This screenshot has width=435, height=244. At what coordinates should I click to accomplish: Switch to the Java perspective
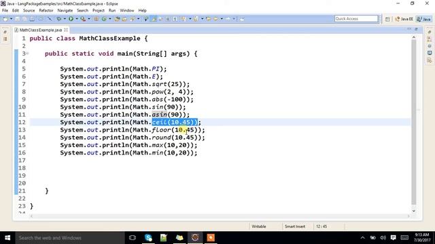[424, 19]
